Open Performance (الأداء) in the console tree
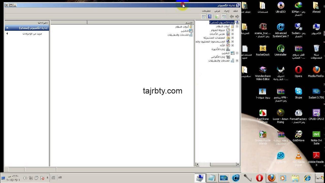The width and height of the screenshot is (325, 183). click(x=222, y=45)
